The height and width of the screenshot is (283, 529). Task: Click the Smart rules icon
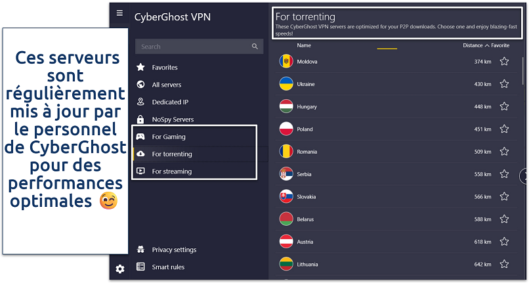tap(140, 267)
